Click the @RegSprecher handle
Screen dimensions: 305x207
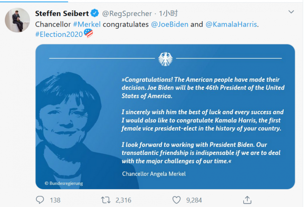tap(127, 14)
